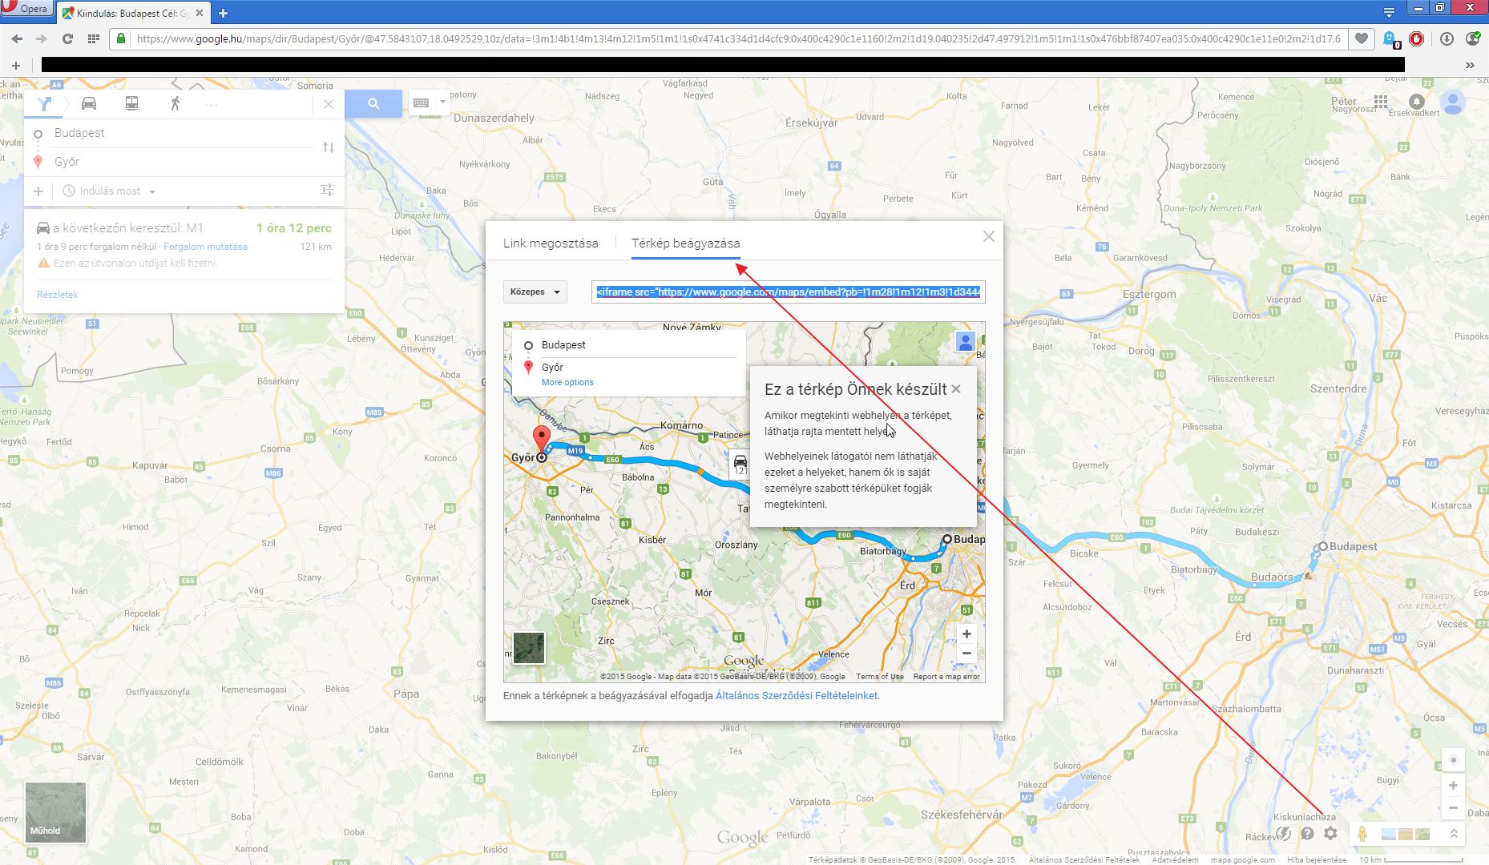The height and width of the screenshot is (865, 1489).
Task: Open route options sliders icon
Action: click(327, 190)
